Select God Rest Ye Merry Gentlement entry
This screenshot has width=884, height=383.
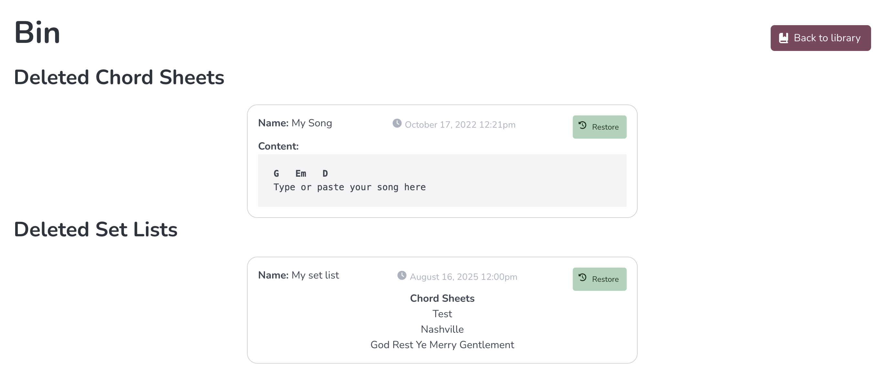pos(442,345)
